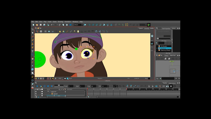Click the Rotate tool in the top toolbar
The width and height of the screenshot is (211, 119).
tap(93, 25)
